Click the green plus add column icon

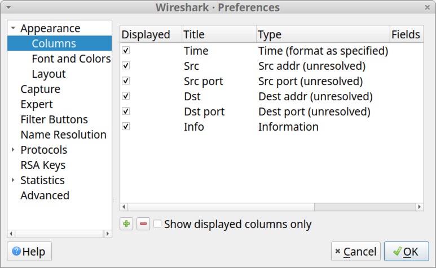pyautogui.click(x=126, y=224)
